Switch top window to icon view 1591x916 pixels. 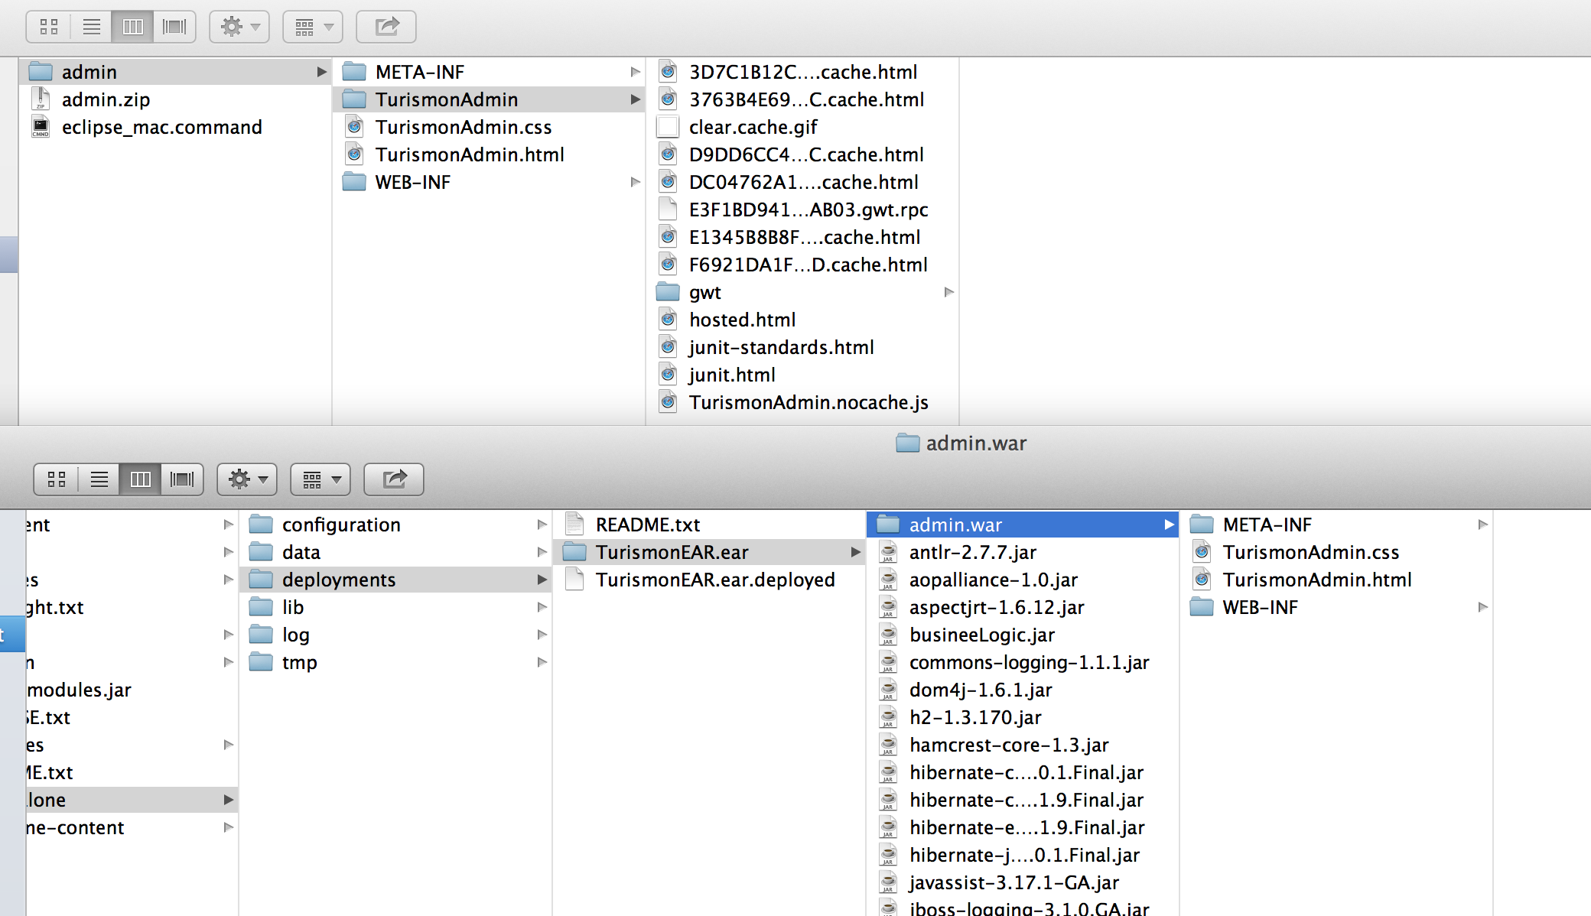pyautogui.click(x=49, y=27)
